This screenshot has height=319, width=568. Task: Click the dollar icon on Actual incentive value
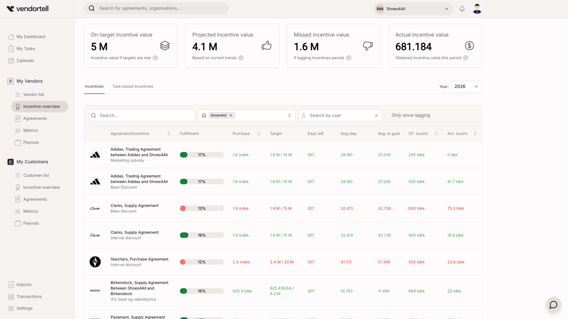click(469, 45)
